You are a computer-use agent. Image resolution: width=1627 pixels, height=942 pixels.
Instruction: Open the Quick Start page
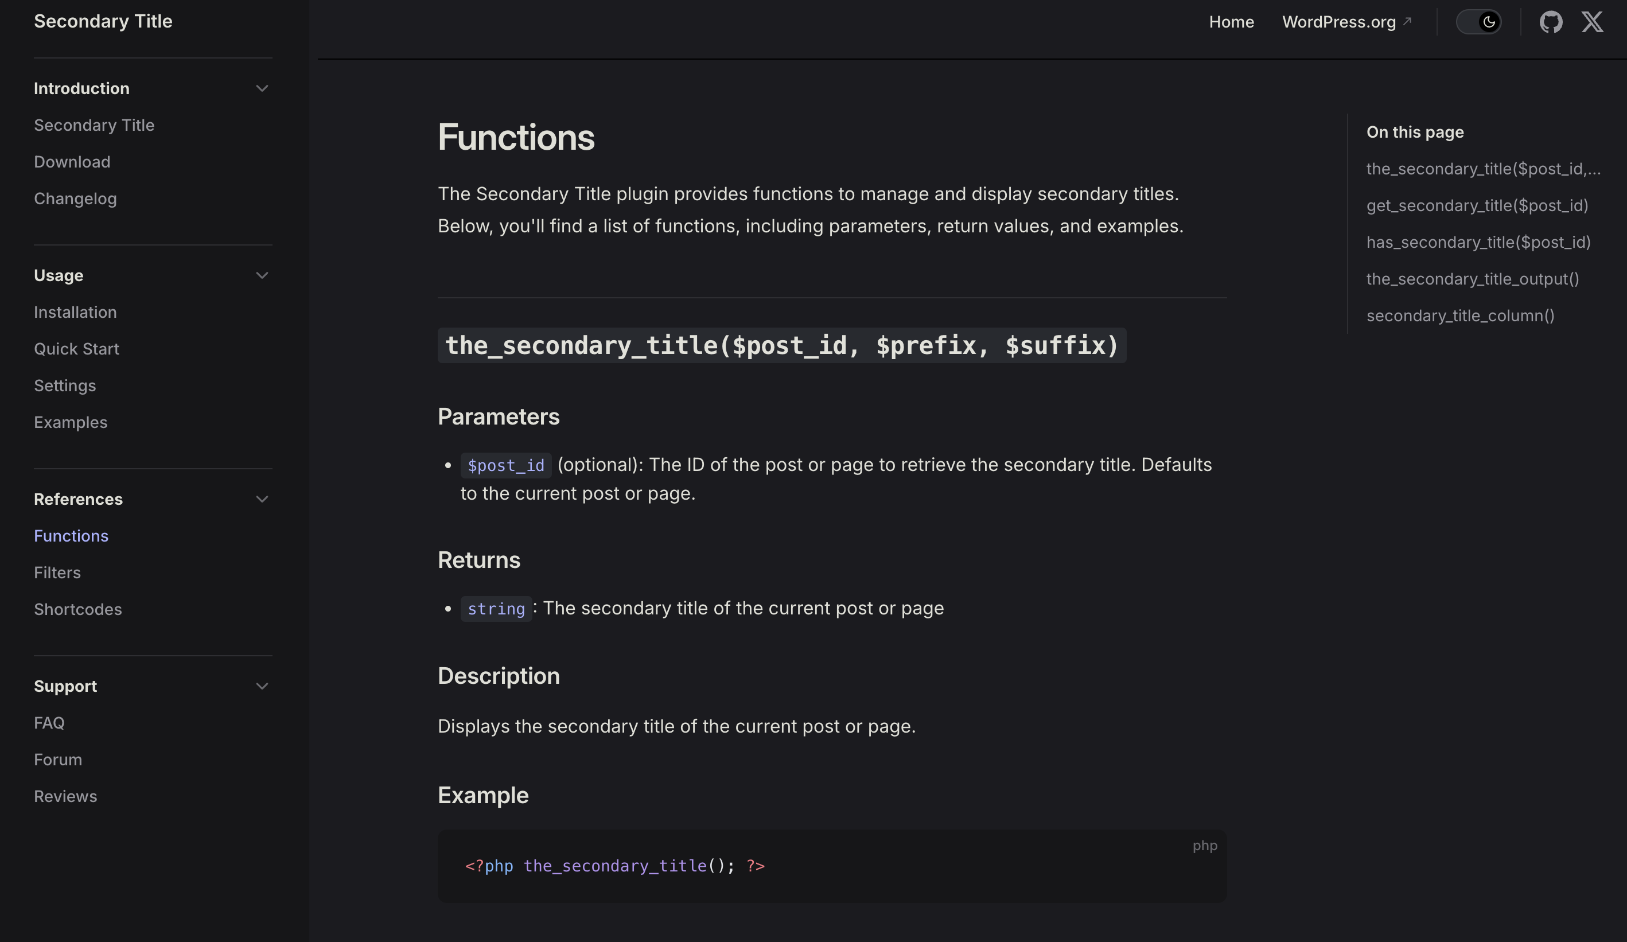pyautogui.click(x=76, y=349)
